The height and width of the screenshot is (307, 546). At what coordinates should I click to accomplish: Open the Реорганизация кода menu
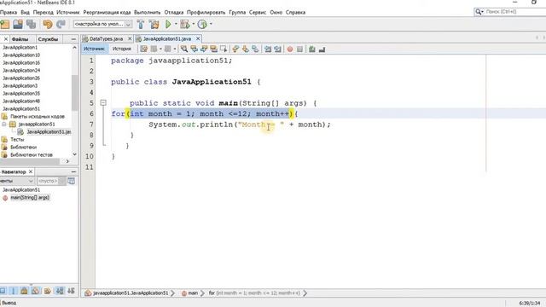(107, 12)
